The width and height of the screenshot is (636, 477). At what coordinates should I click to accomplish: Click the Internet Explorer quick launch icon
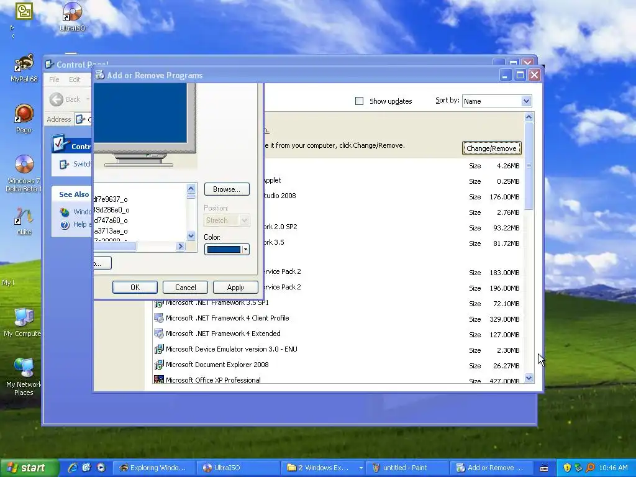73,468
